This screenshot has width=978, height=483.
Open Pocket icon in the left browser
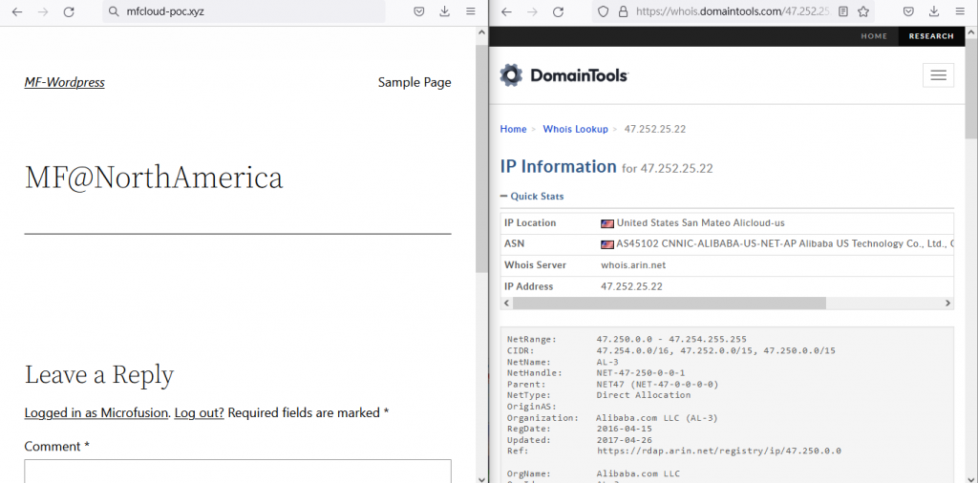[420, 11]
